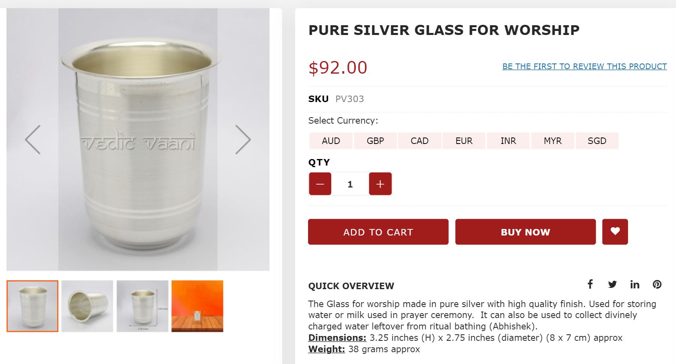The image size is (676, 364).
Task: Share product on Facebook
Action: [x=590, y=285]
